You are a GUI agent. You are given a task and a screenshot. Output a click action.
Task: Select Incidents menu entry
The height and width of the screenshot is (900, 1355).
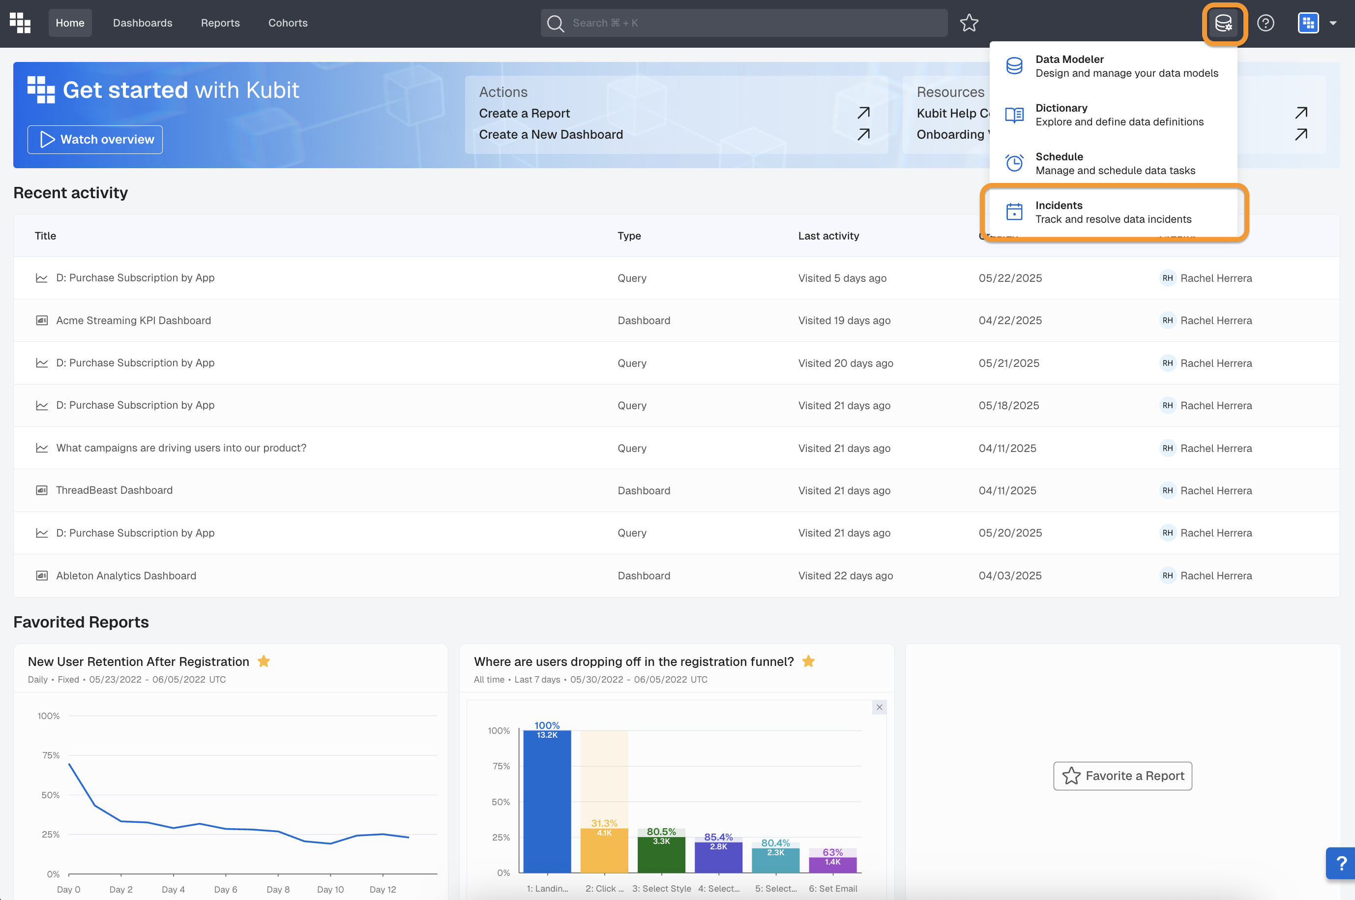(1113, 212)
